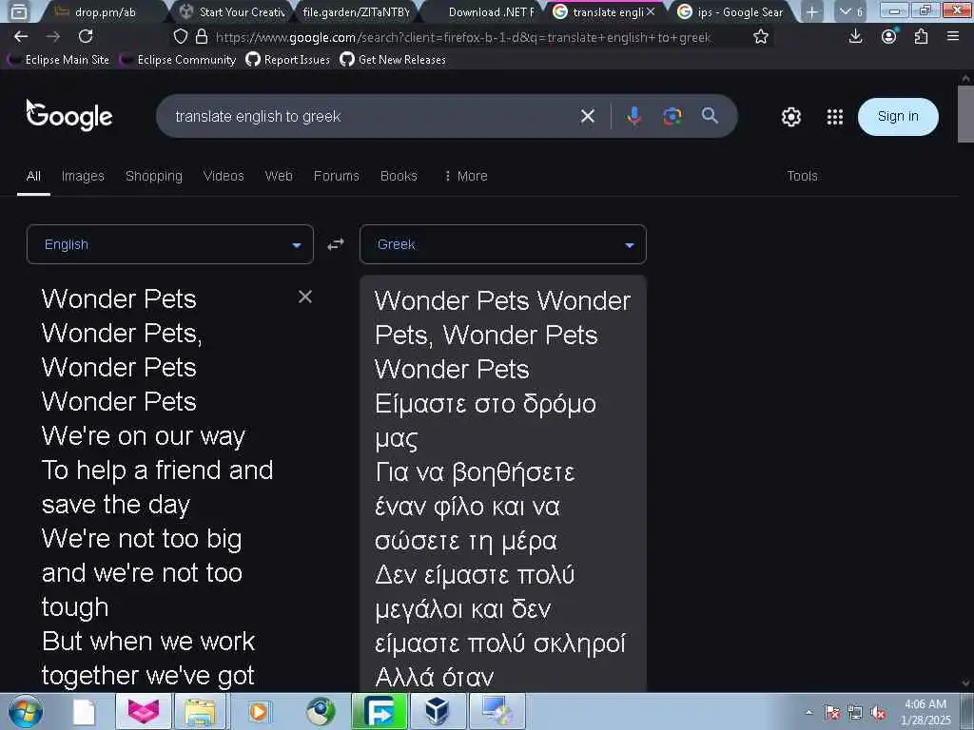This screenshot has width=974, height=730.
Task: Click the Greek translation output box
Action: (x=502, y=484)
